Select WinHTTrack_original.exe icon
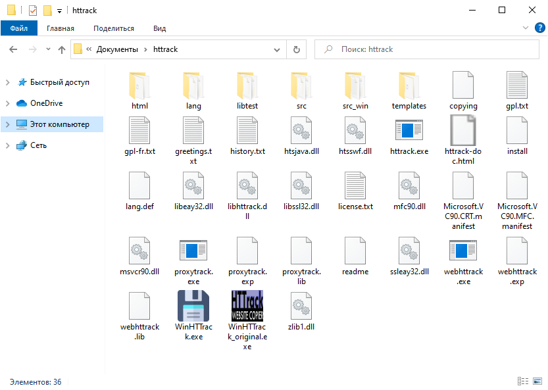 (247, 306)
